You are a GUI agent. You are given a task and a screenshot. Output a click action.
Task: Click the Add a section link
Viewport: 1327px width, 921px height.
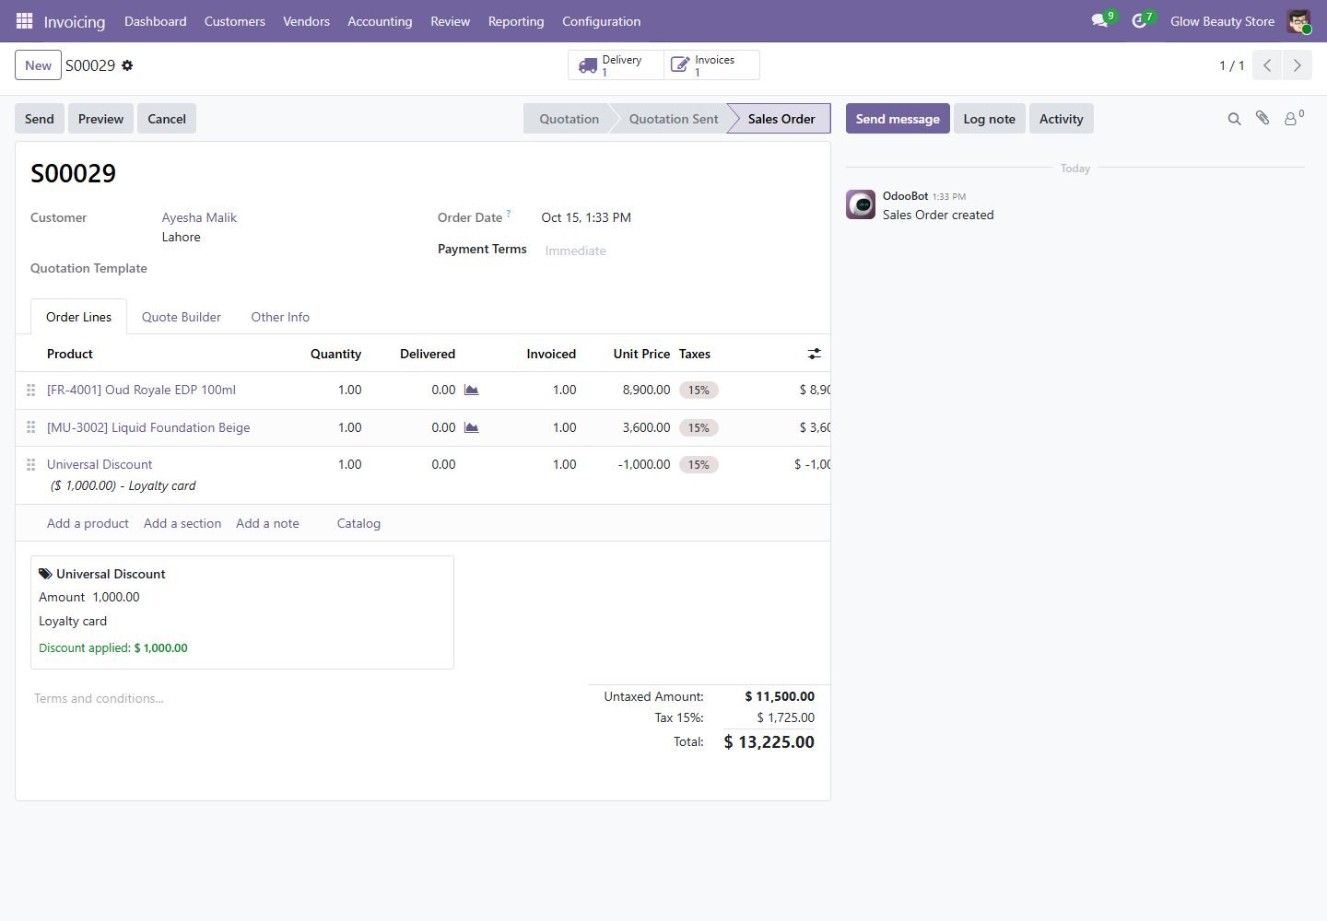pyautogui.click(x=182, y=523)
